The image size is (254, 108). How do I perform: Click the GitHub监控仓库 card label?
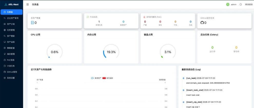pyautogui.click(x=208, y=18)
